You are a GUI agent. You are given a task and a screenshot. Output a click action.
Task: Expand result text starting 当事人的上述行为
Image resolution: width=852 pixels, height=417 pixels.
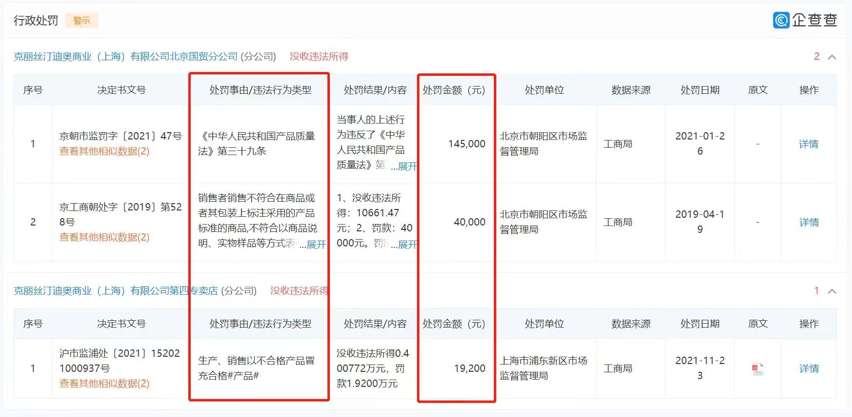pos(407,166)
